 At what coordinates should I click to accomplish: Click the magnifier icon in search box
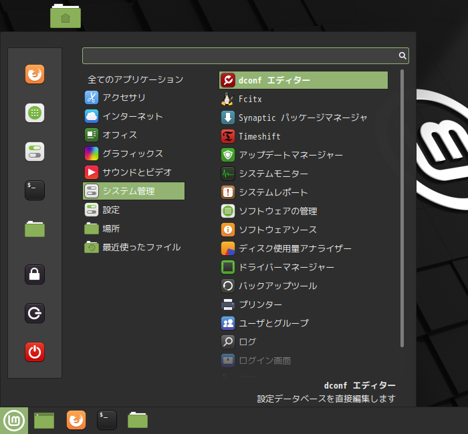coord(402,55)
